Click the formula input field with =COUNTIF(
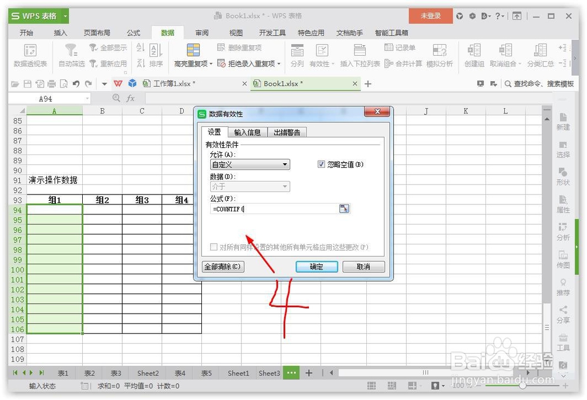This screenshot has height=400, width=587. pyautogui.click(x=274, y=209)
